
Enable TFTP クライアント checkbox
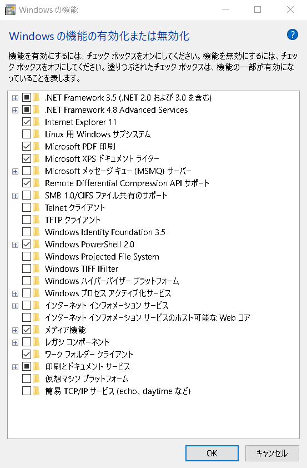(27, 220)
